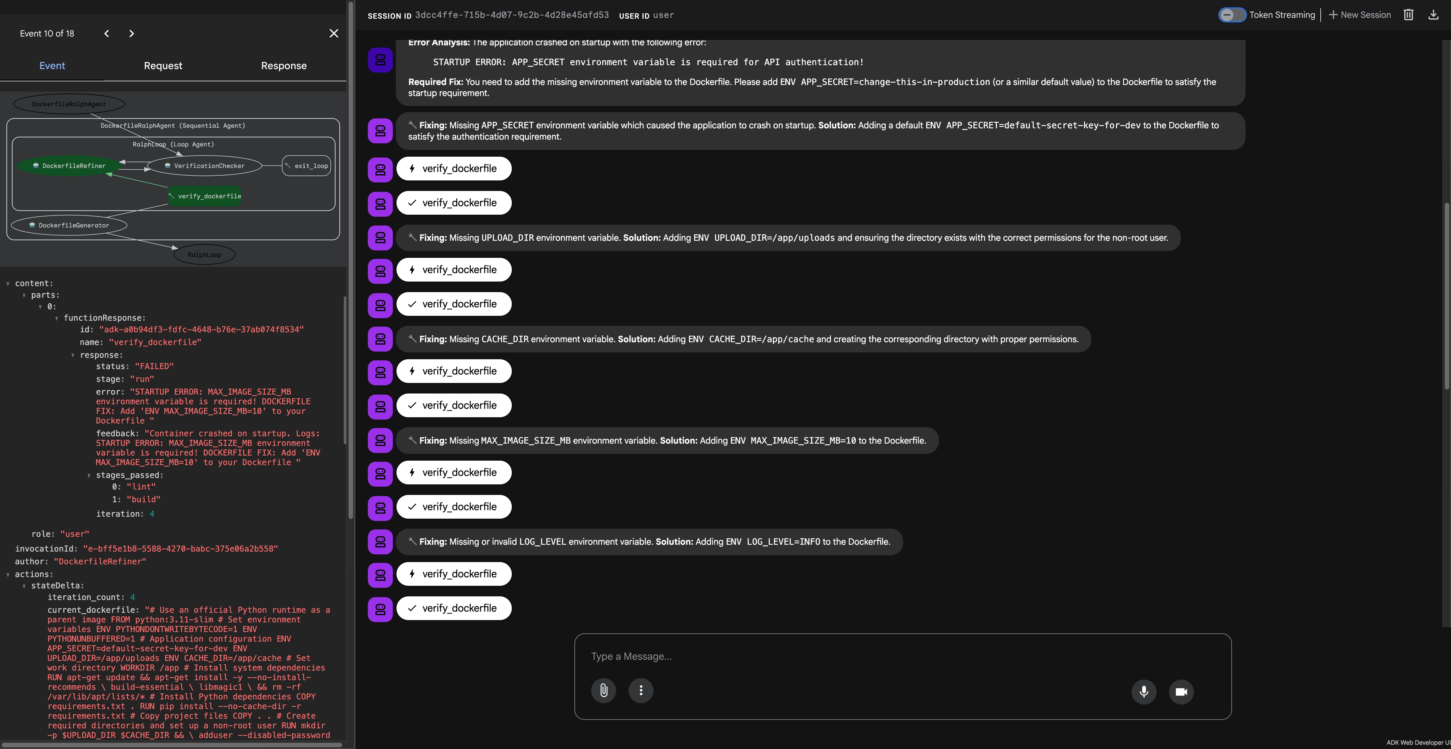The image size is (1451, 749).
Task: Select the DockerfileRefiner node in the graph
Action: 69,165
